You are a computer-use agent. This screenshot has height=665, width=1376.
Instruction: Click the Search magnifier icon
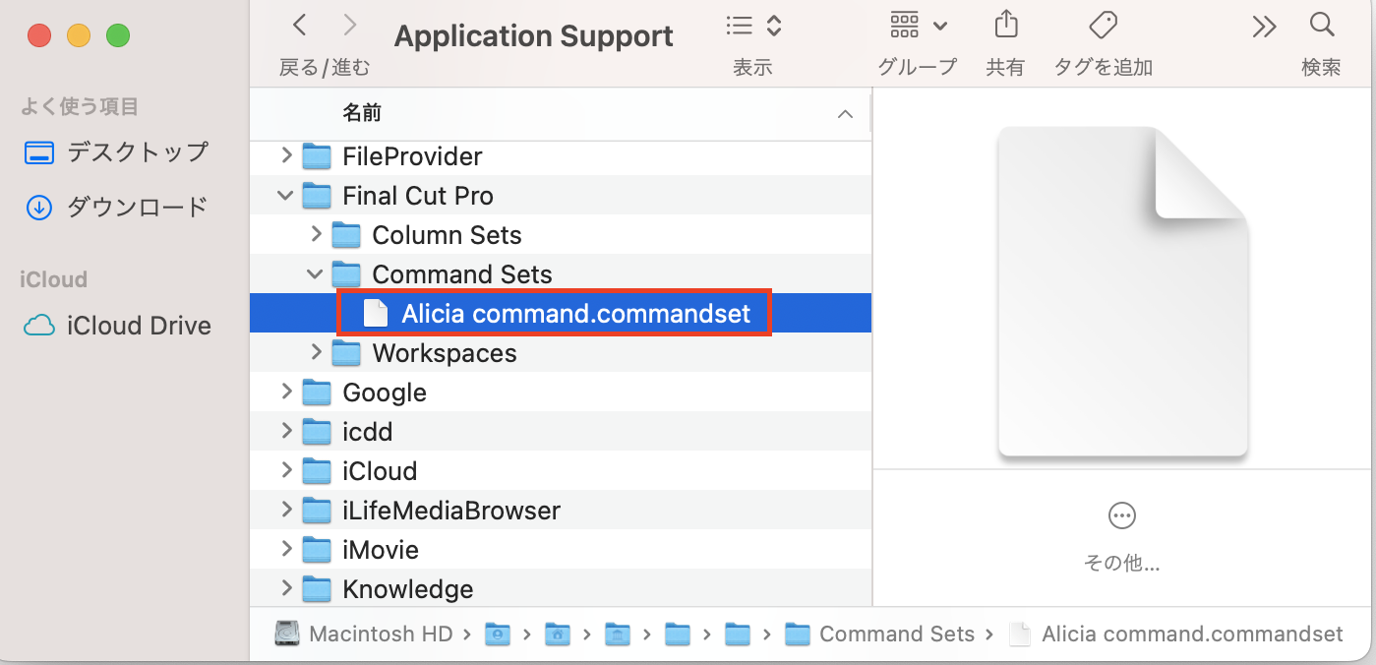(x=1321, y=26)
